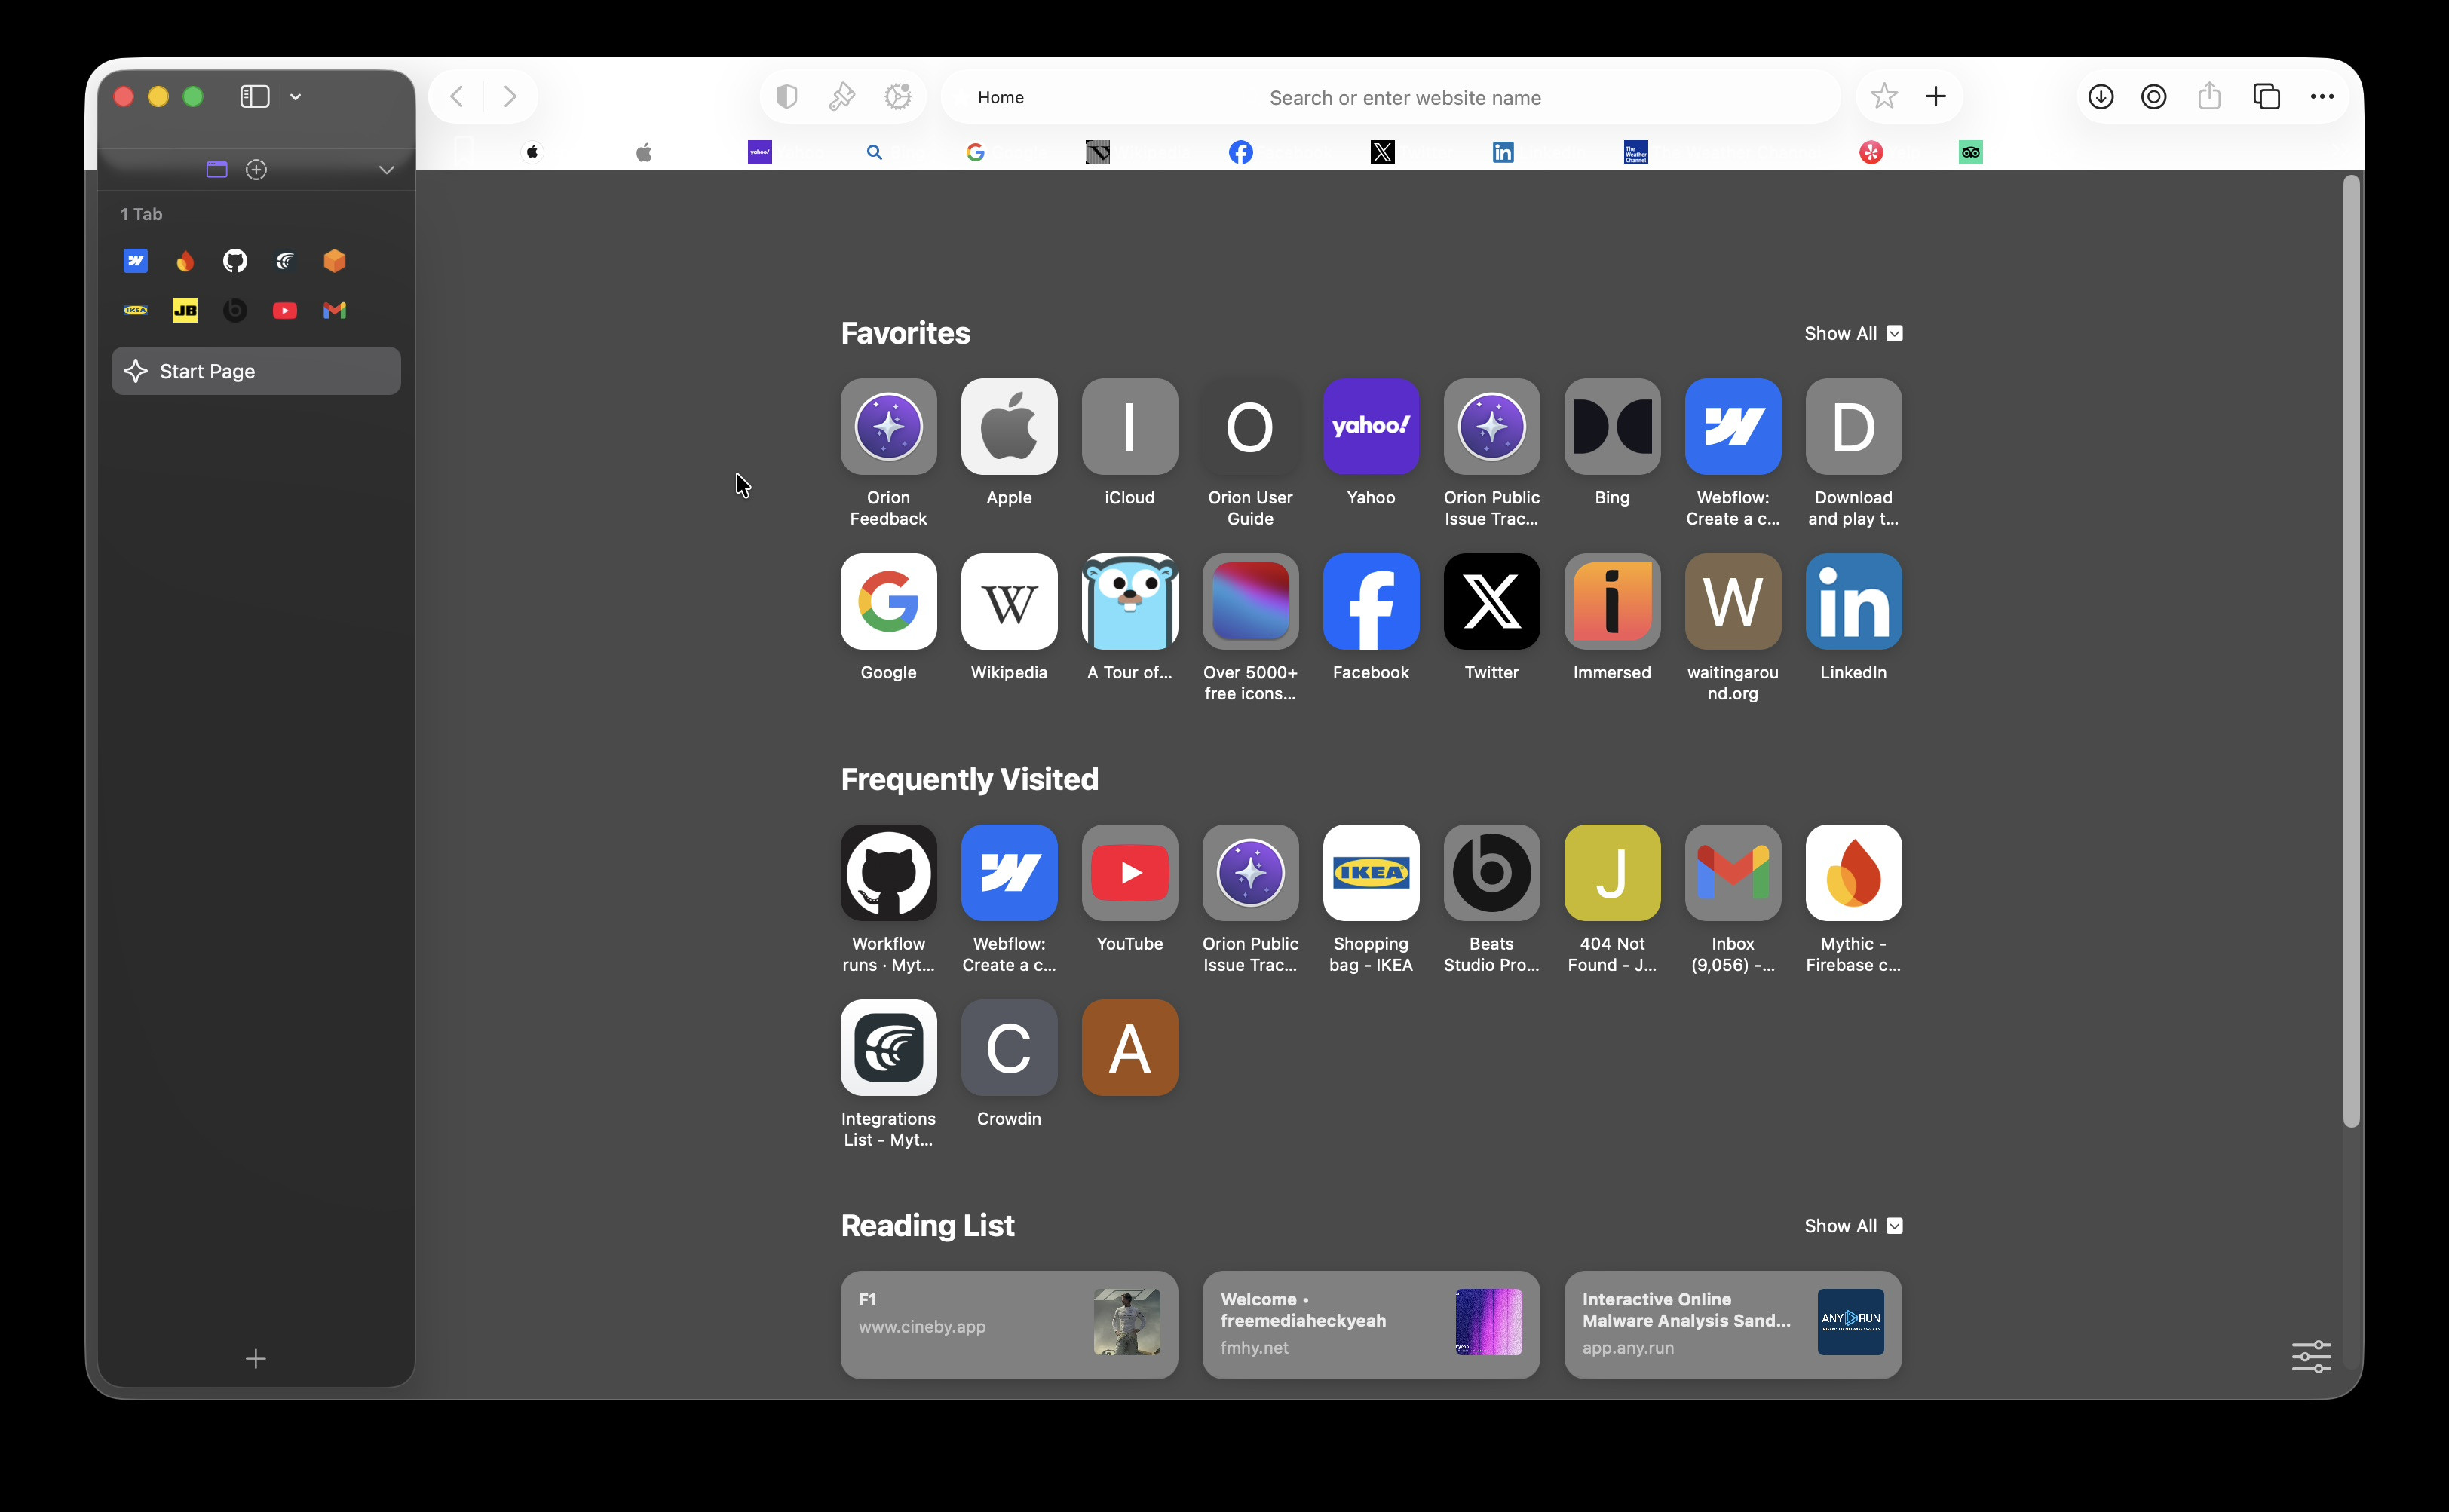The height and width of the screenshot is (1512, 2449).
Task: Click the downloads icon in toolbar
Action: tap(2101, 97)
